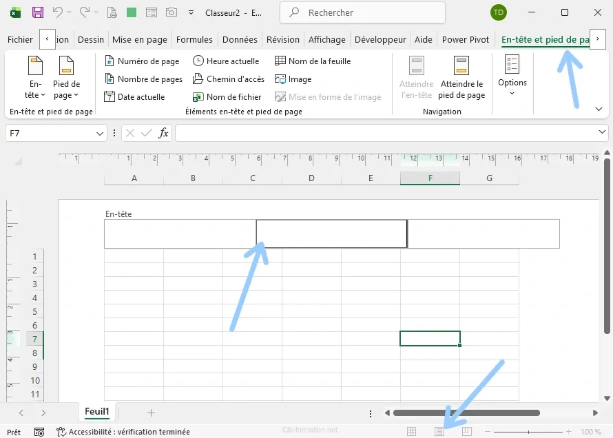This screenshot has height=438, width=613.
Task: Click the camera icon in quick access toolbar
Action: click(172, 12)
